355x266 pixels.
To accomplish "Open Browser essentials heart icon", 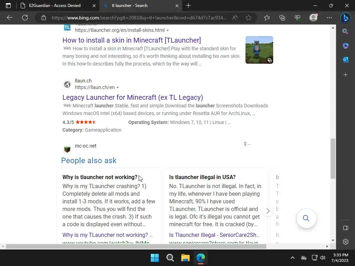I will (297, 18).
